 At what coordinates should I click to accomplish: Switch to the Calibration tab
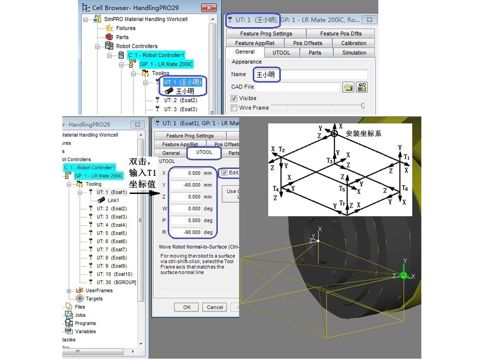[x=354, y=43]
